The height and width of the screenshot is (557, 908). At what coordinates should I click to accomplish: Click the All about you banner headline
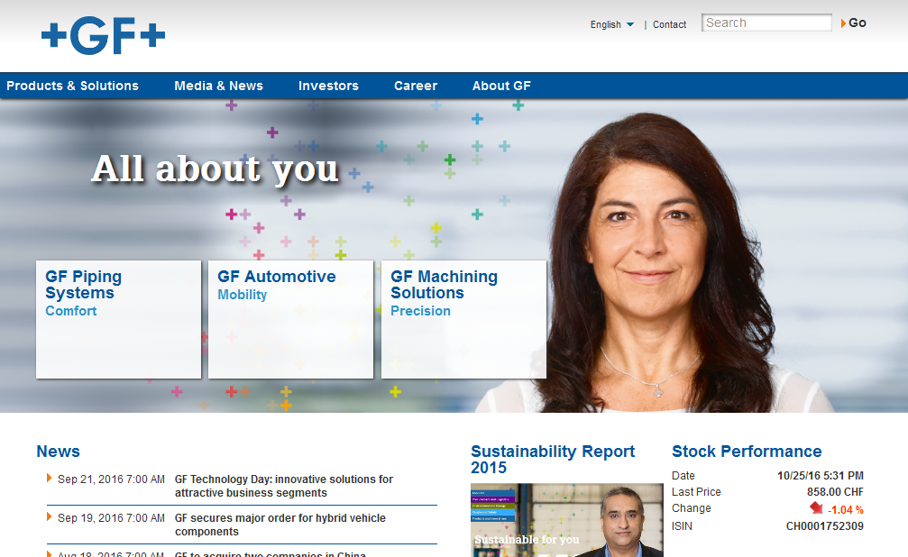coord(215,169)
